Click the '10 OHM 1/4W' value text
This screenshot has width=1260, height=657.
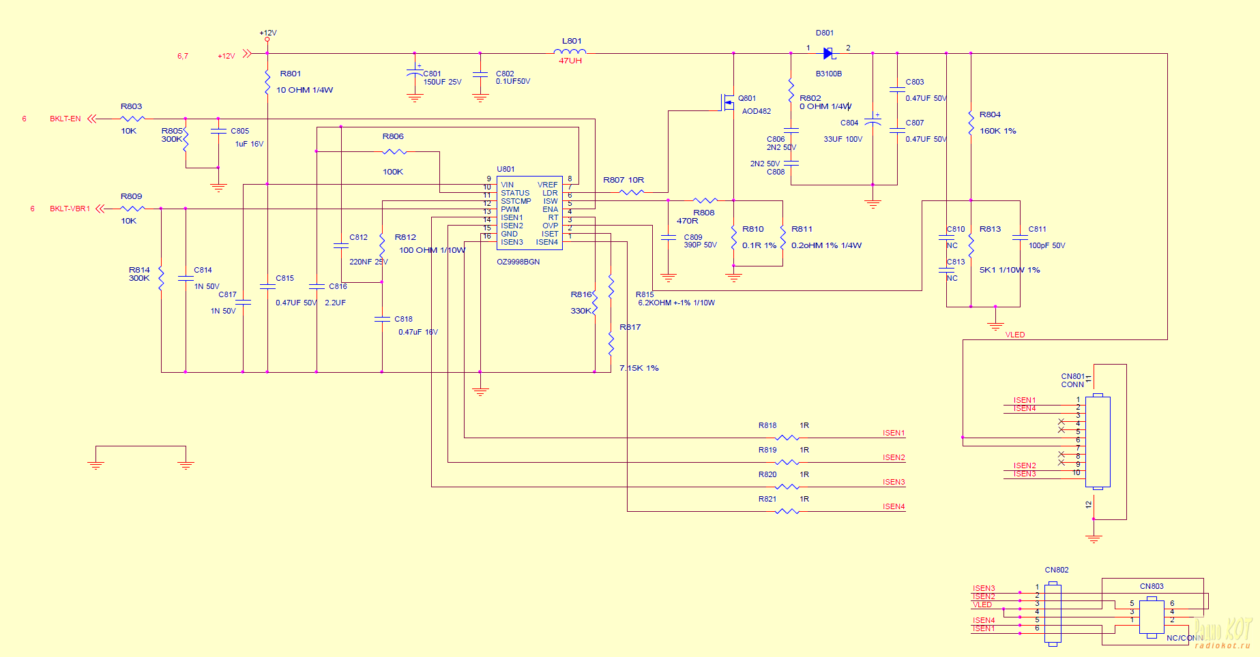tap(304, 90)
